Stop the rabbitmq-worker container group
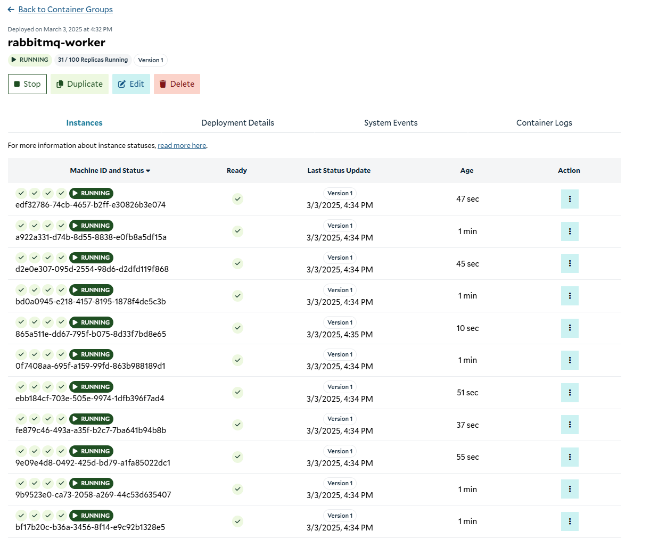This screenshot has width=650, height=539. coord(27,84)
